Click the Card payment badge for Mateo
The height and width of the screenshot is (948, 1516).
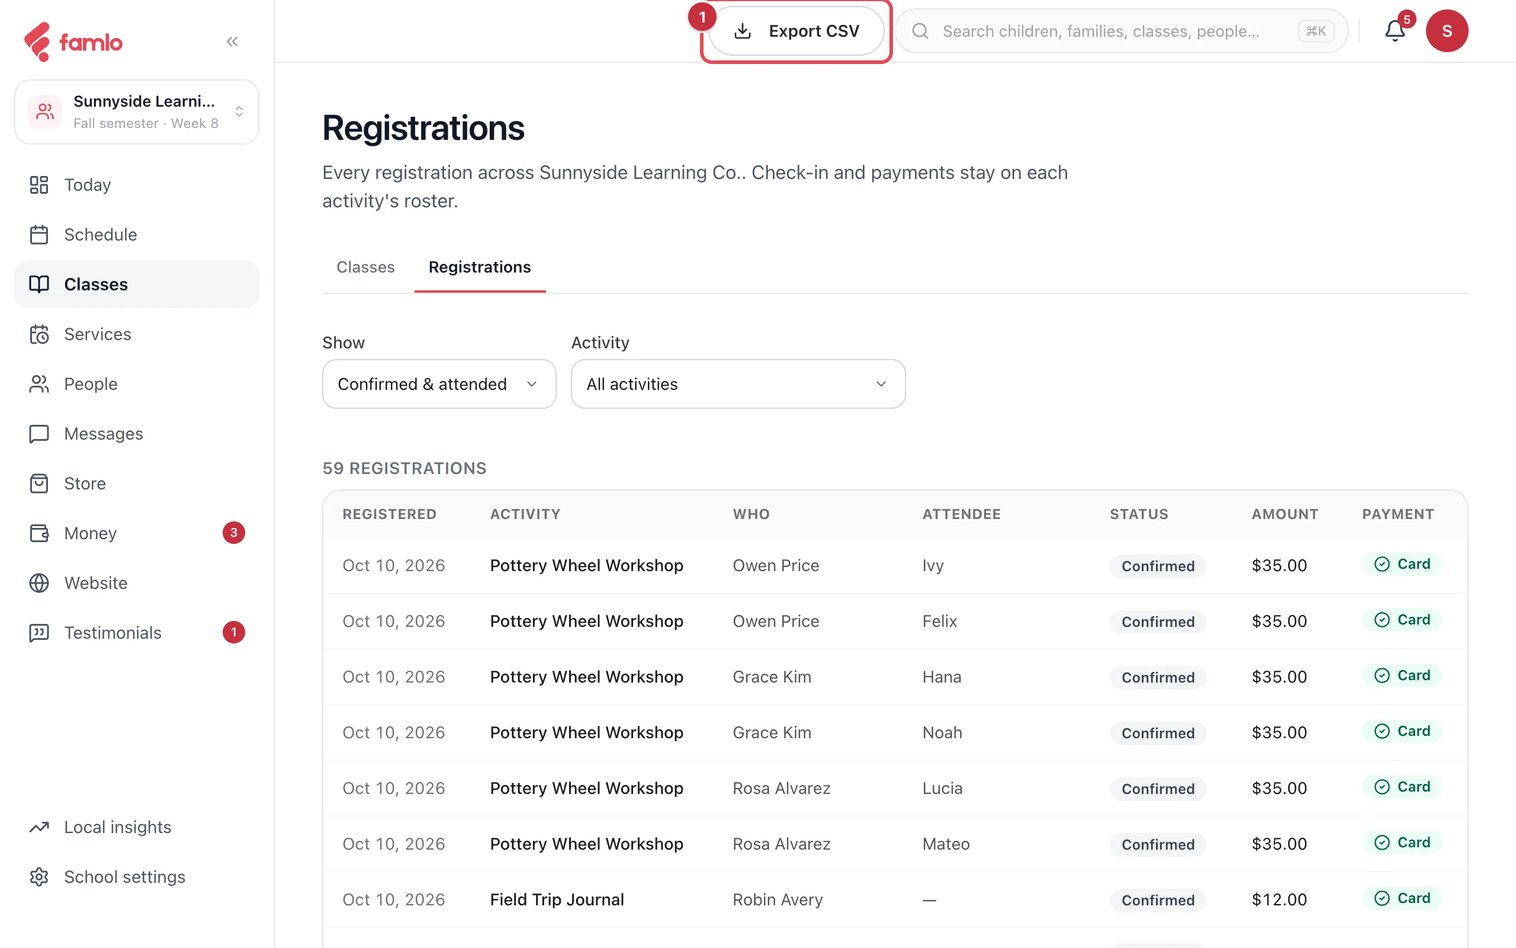point(1402,842)
